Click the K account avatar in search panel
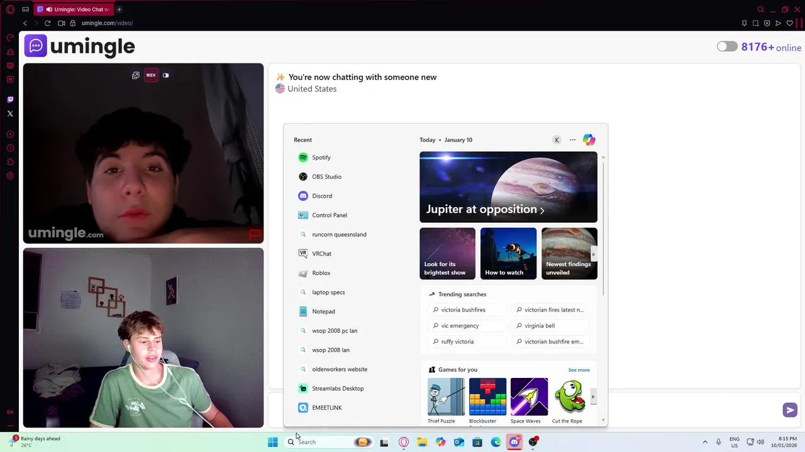This screenshot has height=452, width=805. [557, 140]
